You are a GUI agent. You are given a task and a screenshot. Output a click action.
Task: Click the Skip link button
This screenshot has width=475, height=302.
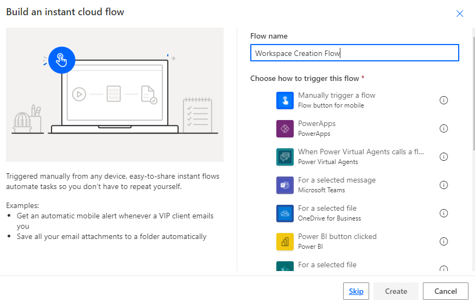pos(356,291)
